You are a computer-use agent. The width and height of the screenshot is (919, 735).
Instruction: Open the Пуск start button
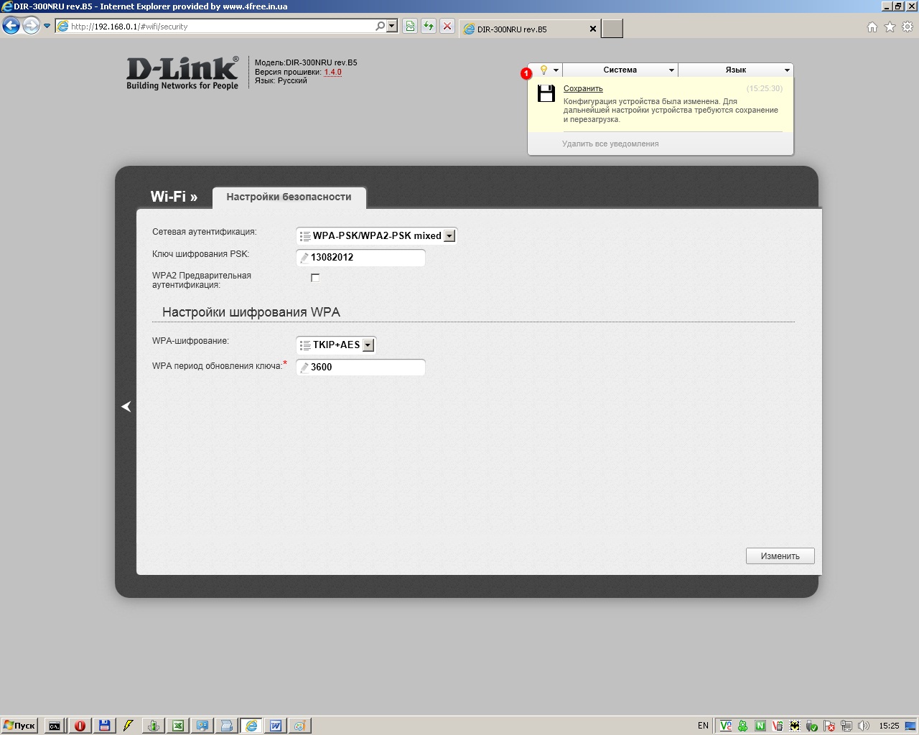click(19, 726)
